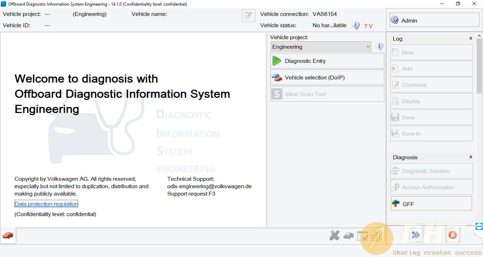
Task: Click the TeamViewer side panel icon
Action: click(x=479, y=226)
